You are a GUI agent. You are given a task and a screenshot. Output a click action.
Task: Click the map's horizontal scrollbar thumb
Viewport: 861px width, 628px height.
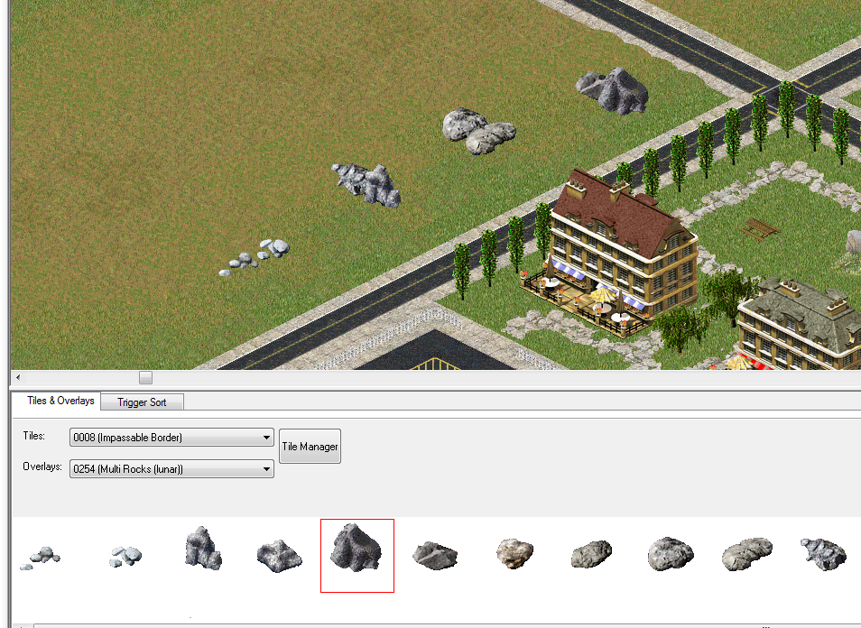[x=145, y=378]
